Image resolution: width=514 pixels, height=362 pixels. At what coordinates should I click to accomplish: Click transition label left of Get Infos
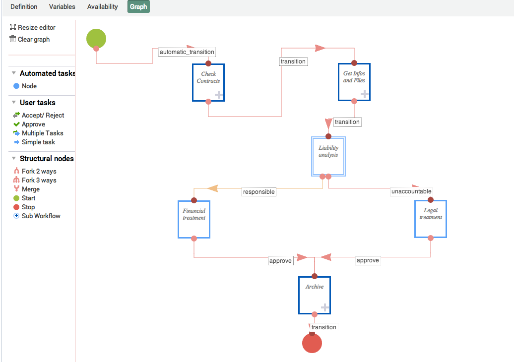pos(293,61)
